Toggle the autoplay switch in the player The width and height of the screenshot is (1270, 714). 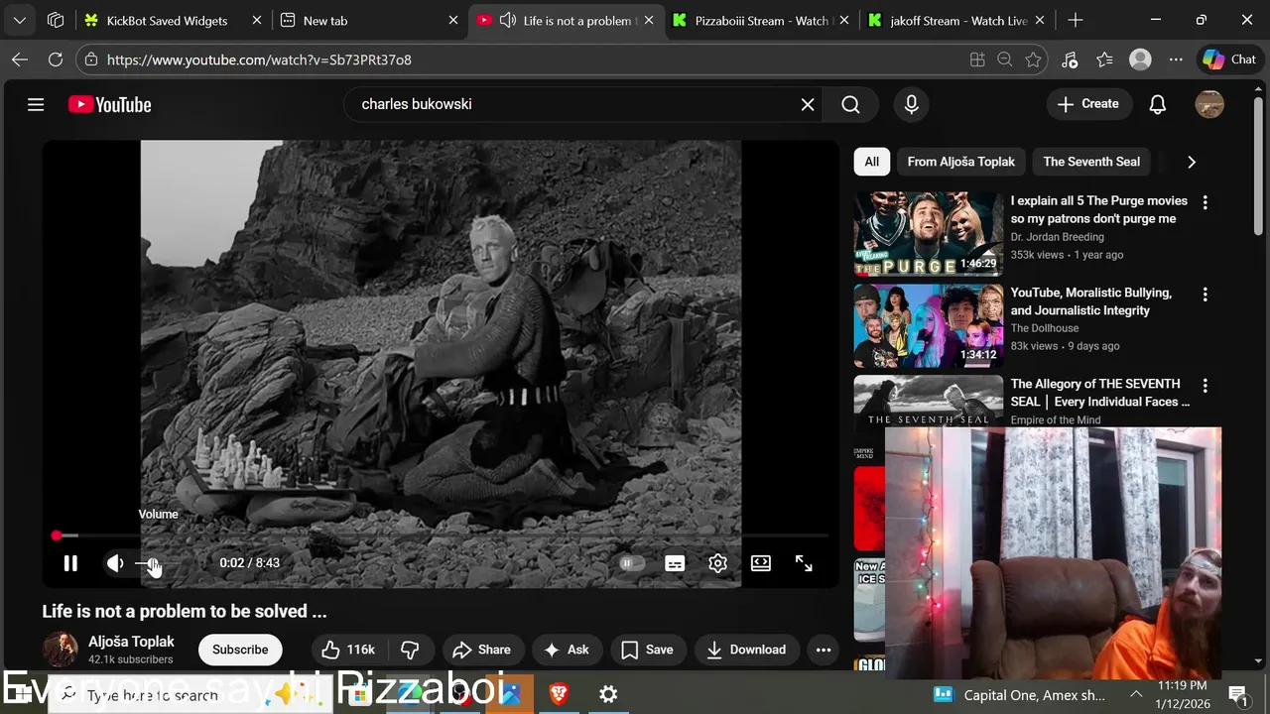coord(631,563)
